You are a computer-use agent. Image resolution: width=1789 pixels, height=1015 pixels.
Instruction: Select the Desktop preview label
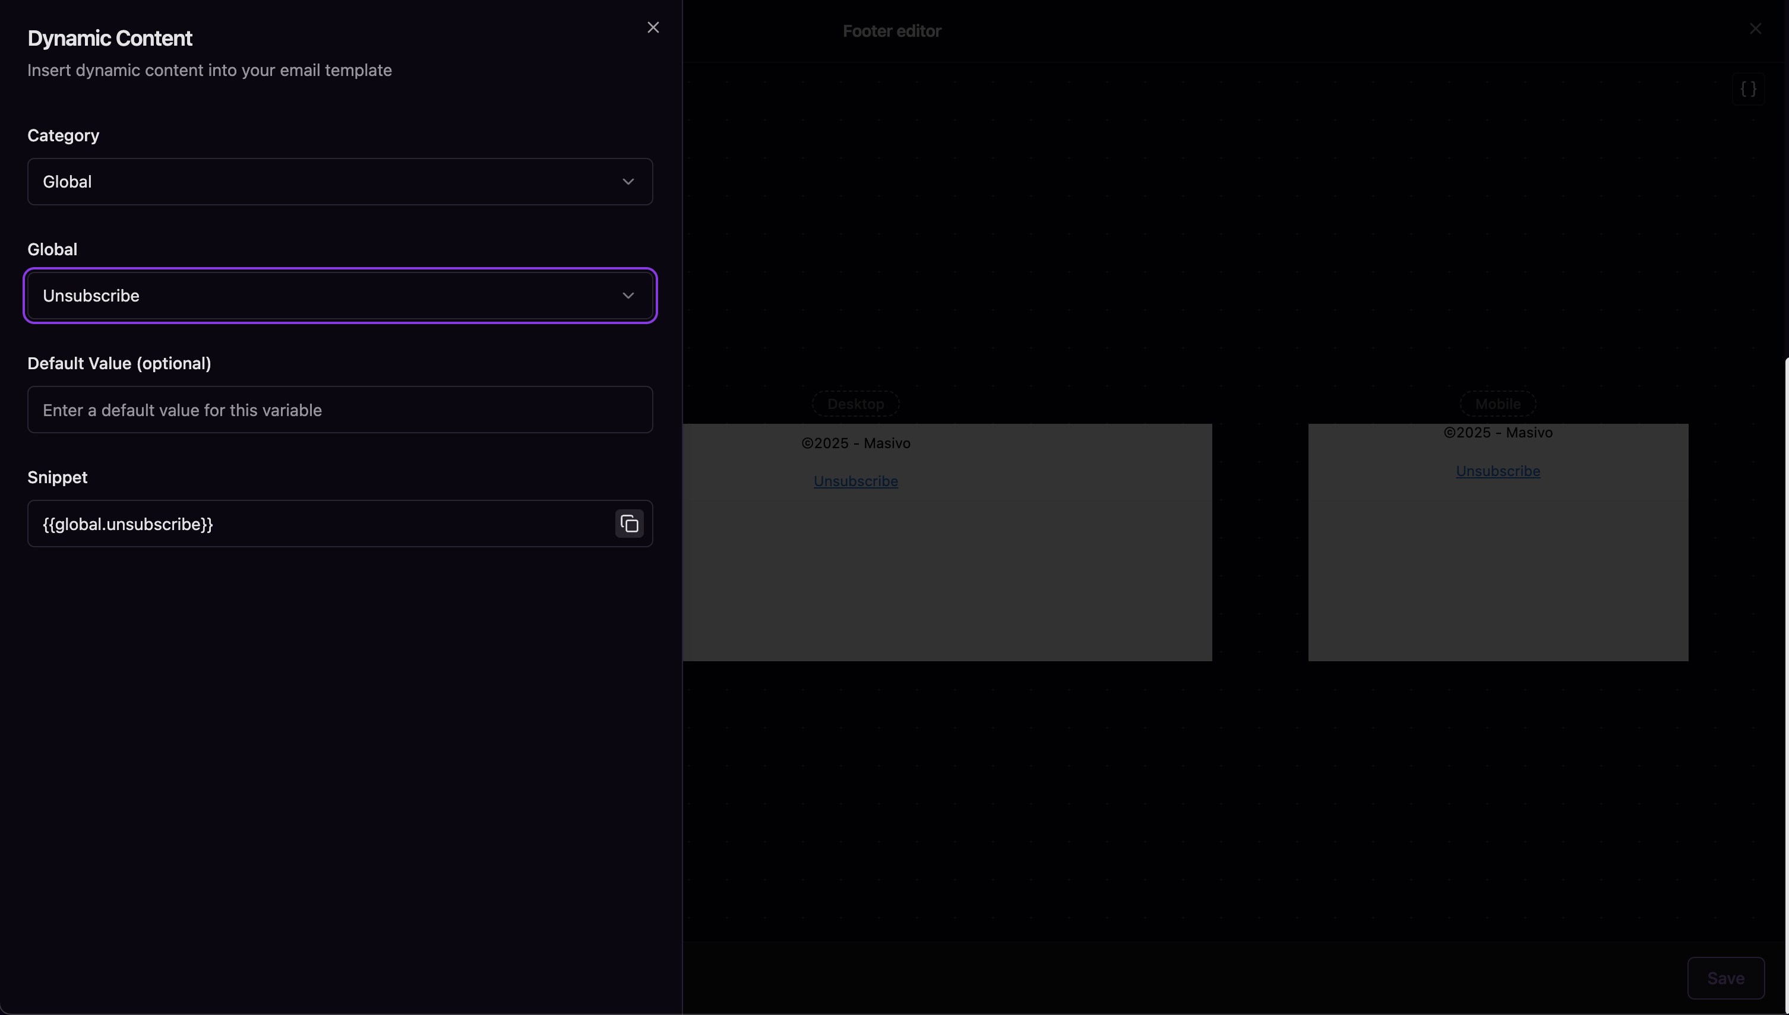[x=855, y=404]
